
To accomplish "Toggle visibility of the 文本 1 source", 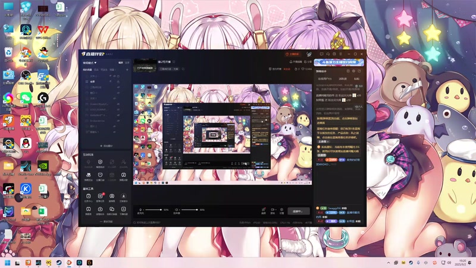I will pyautogui.click(x=115, y=98).
